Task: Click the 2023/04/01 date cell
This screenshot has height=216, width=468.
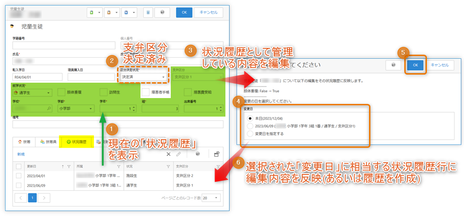Action: (x=49, y=175)
